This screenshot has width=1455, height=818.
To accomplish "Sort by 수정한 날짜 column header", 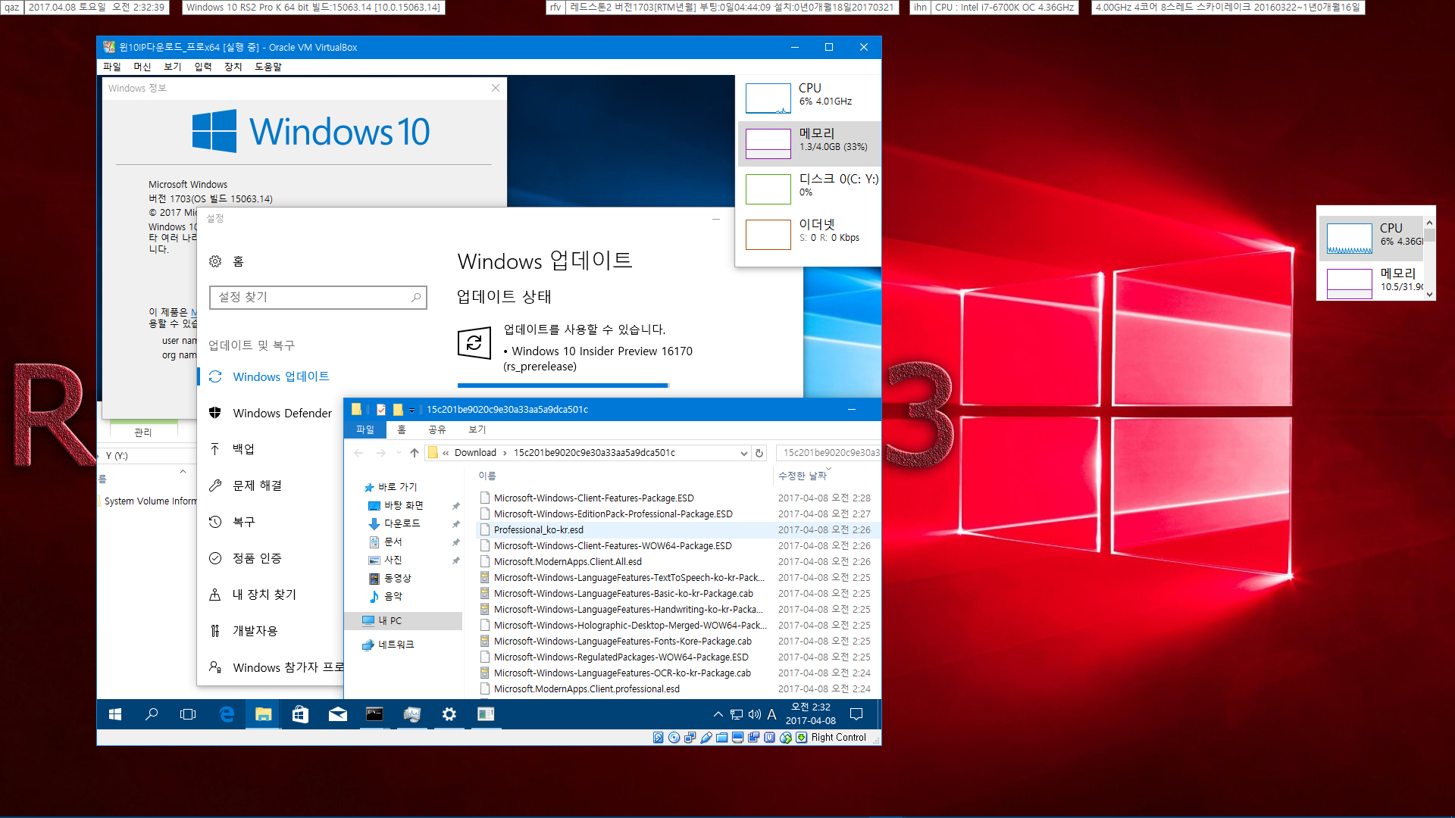I will click(x=802, y=476).
